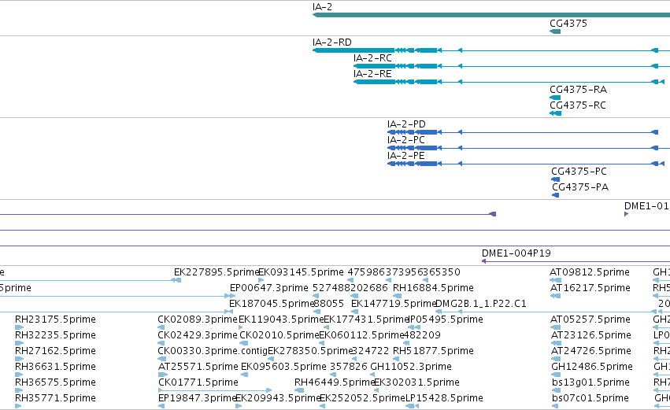Open the bs13g01.5prime EST label
670x410 pixels.
pos(590,382)
